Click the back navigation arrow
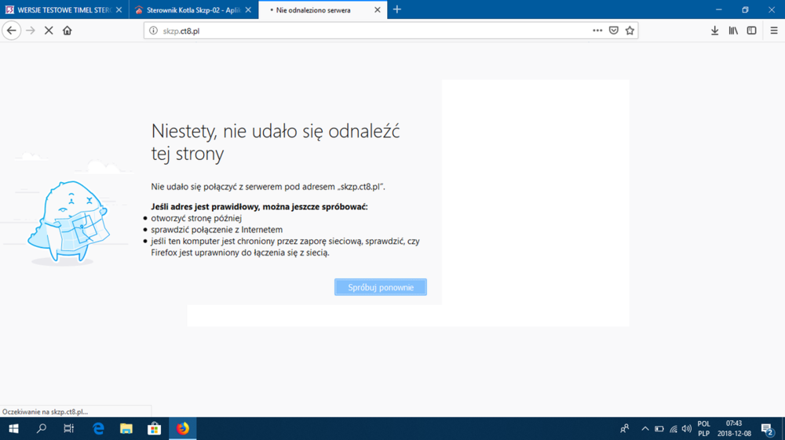Viewport: 785px width, 440px height. [12, 31]
